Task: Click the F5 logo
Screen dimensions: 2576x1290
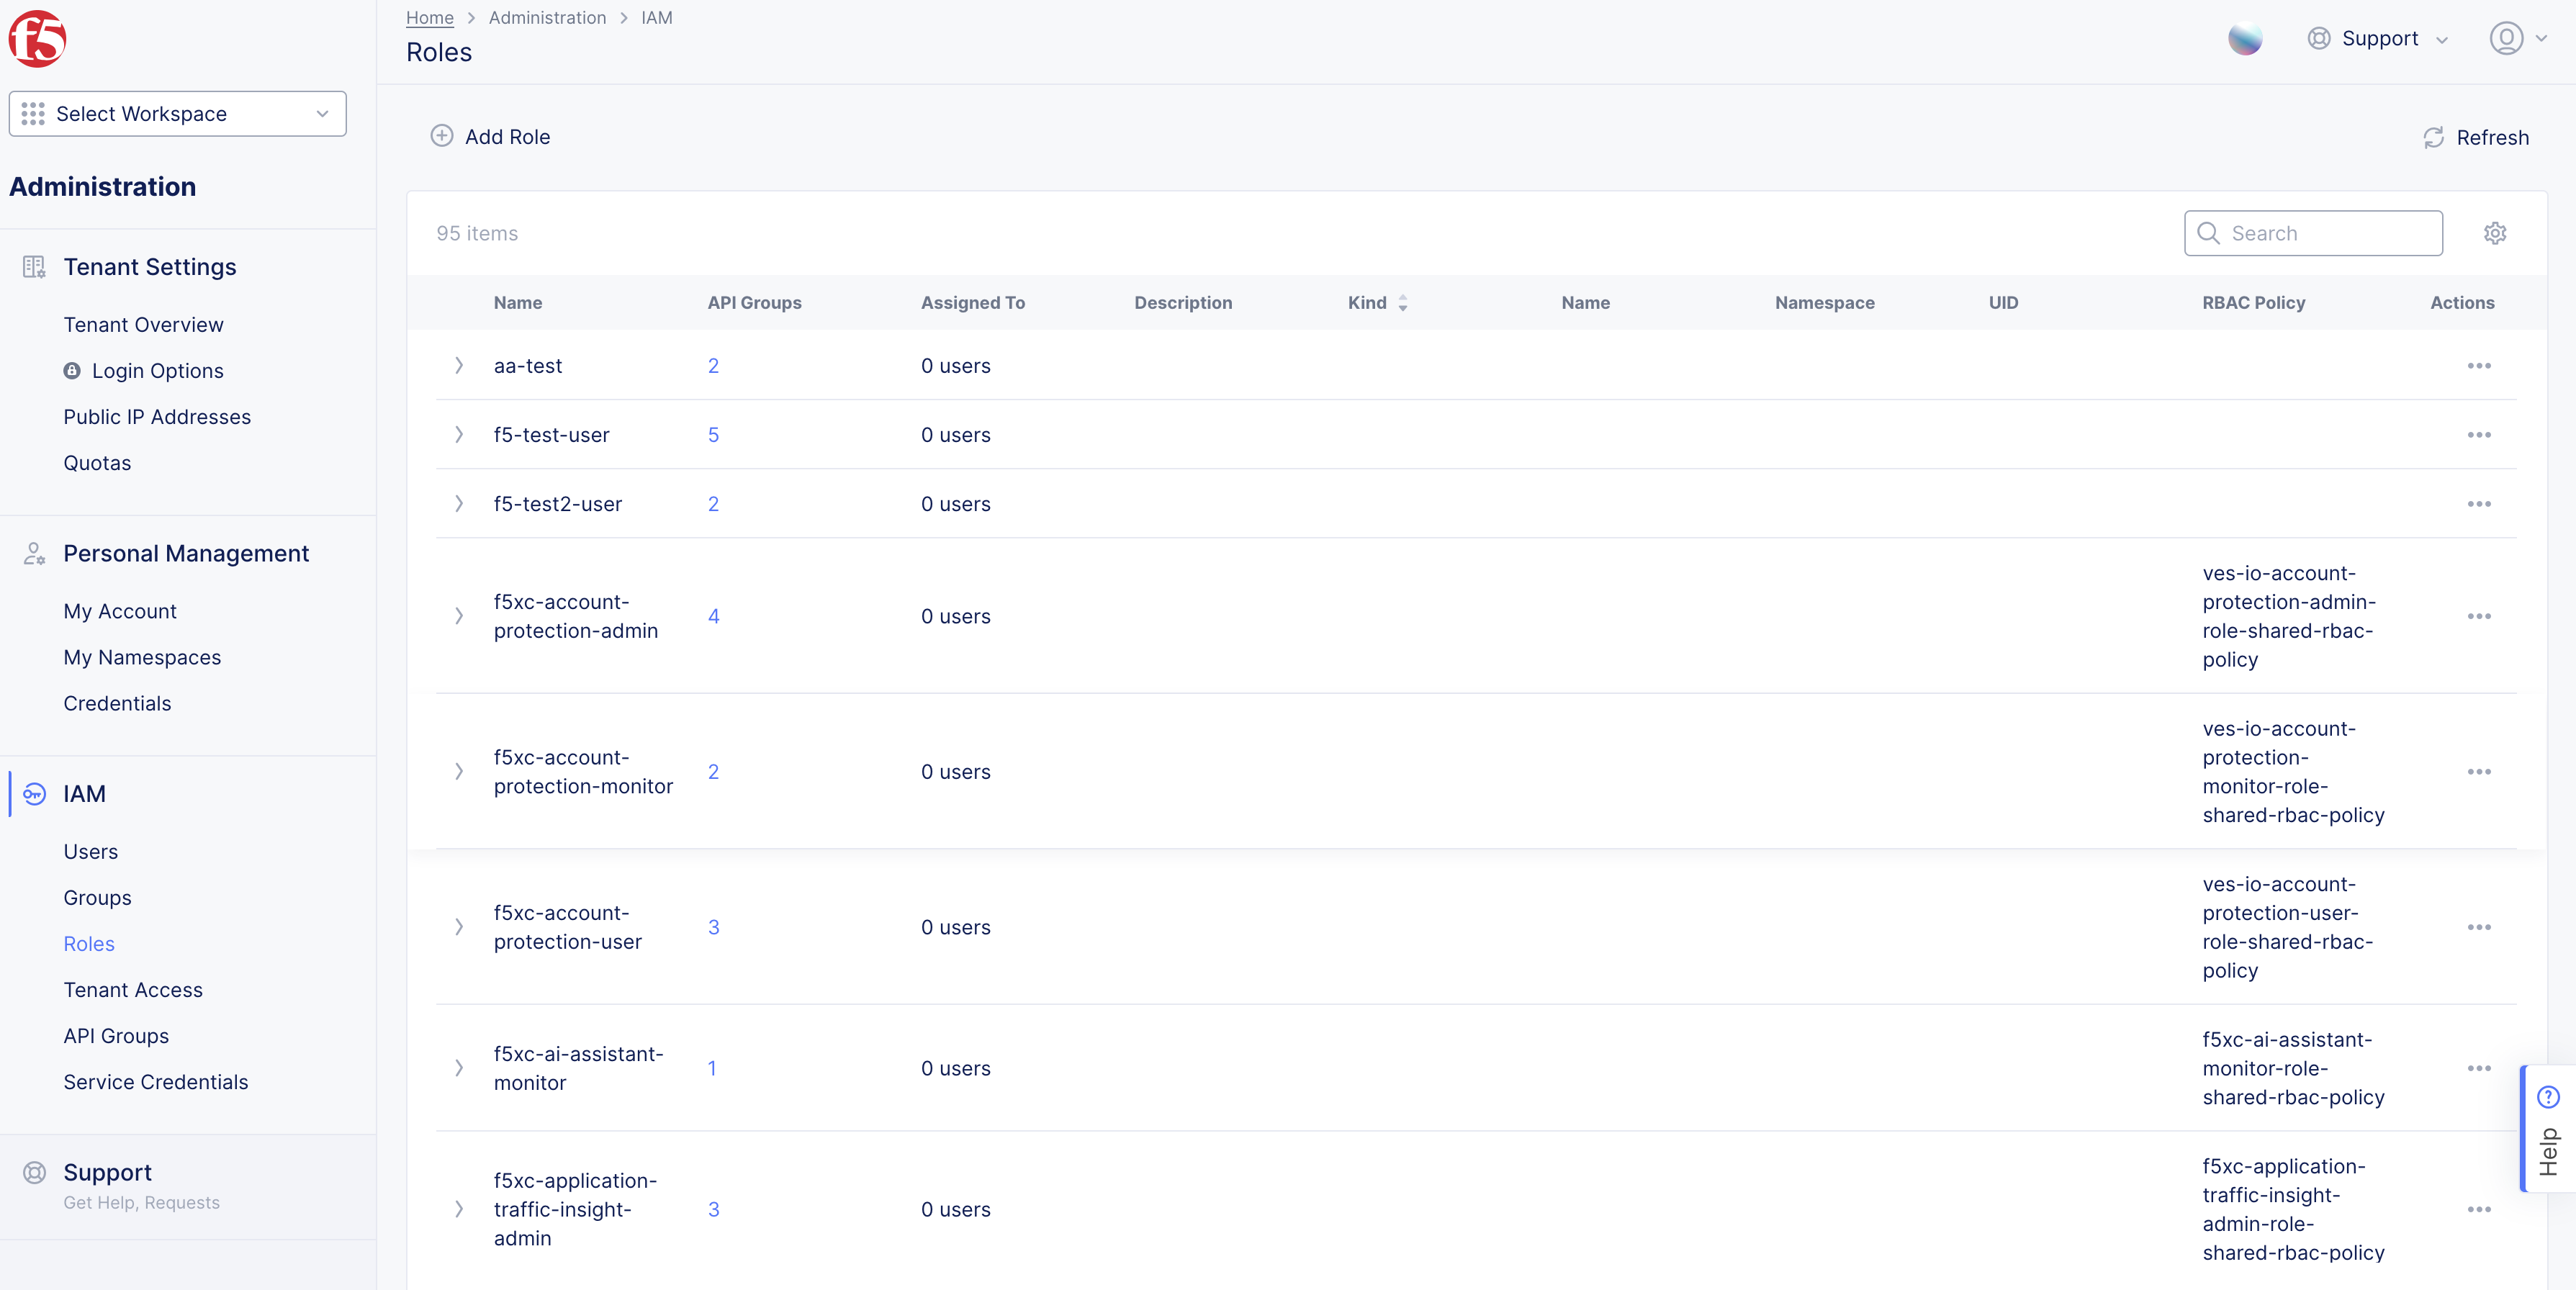Action: 37,39
